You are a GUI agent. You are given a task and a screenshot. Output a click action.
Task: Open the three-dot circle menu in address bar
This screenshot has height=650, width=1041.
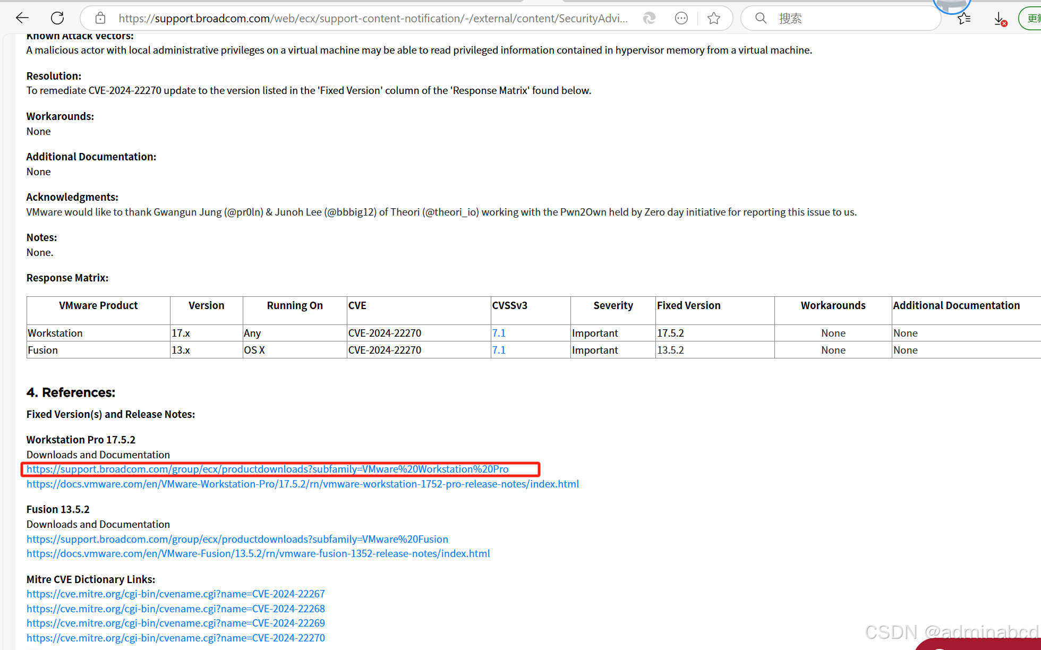coord(681,19)
